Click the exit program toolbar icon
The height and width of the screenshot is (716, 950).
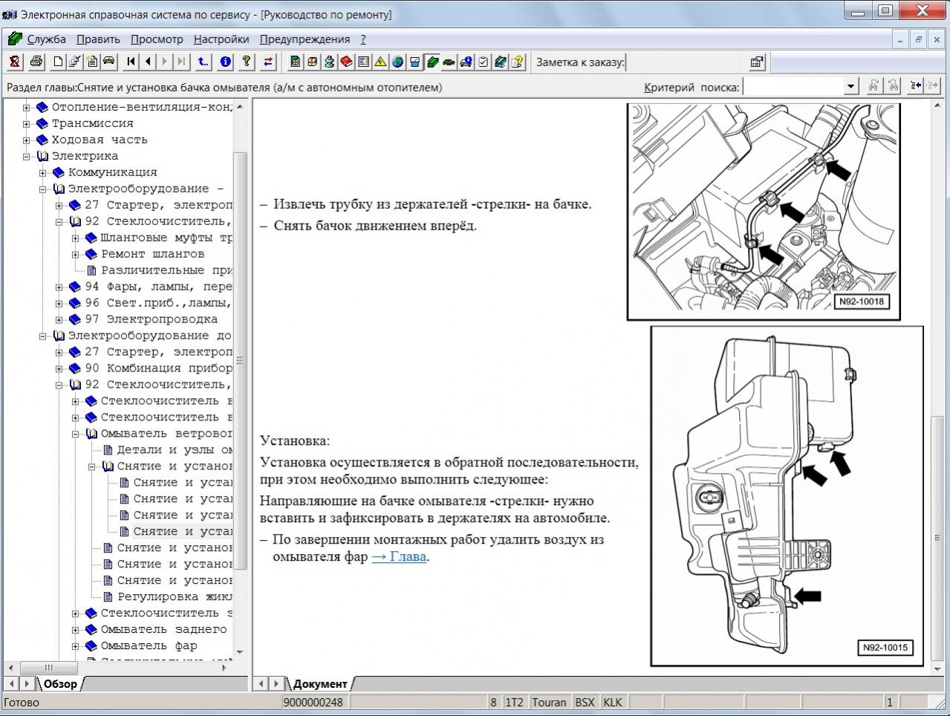(x=14, y=62)
